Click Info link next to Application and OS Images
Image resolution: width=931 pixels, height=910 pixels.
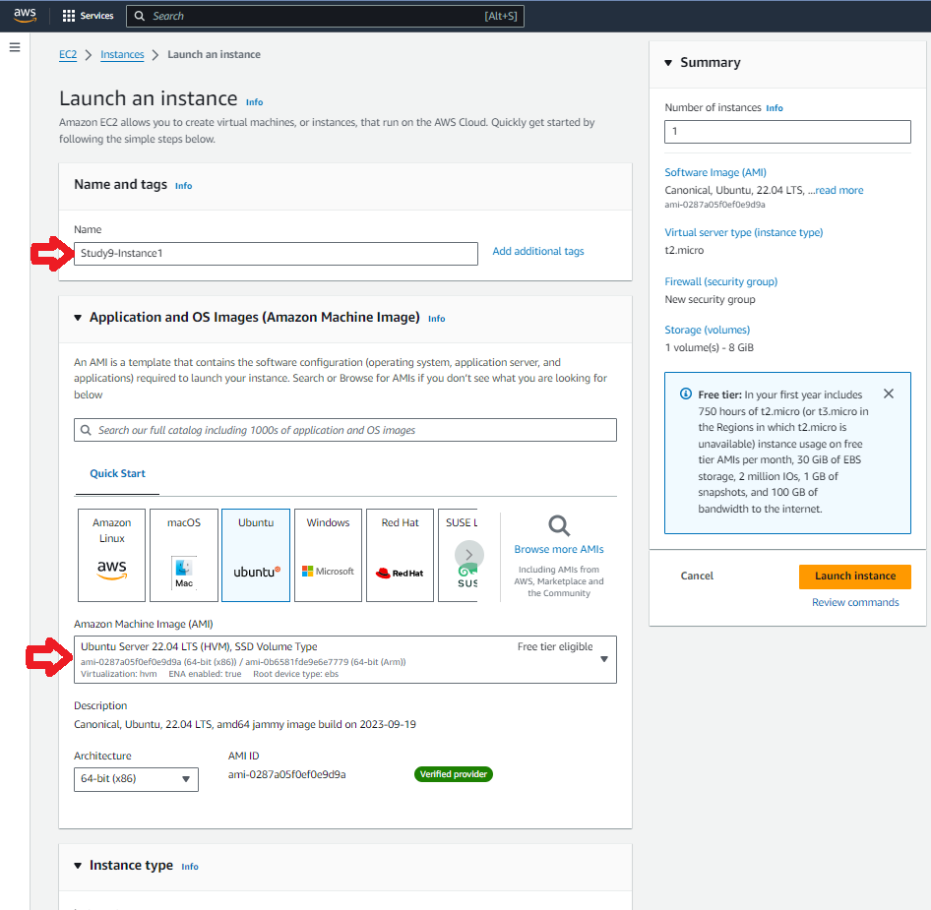tap(436, 319)
